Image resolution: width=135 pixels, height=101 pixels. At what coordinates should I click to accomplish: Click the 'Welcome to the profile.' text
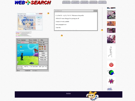(x=78, y=15)
